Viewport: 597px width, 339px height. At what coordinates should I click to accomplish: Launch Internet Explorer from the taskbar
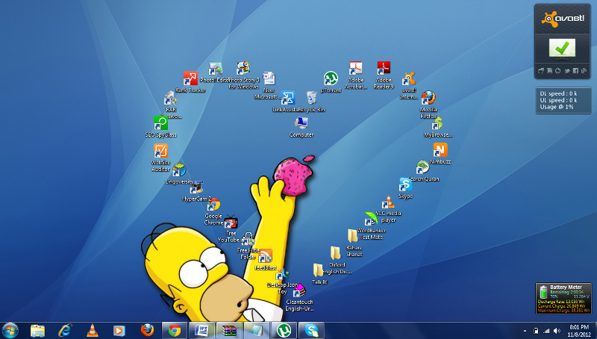pyautogui.click(x=65, y=330)
